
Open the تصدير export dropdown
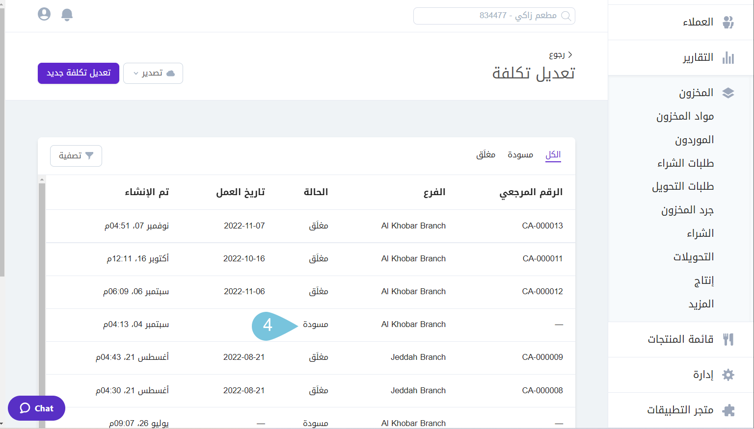(x=153, y=73)
